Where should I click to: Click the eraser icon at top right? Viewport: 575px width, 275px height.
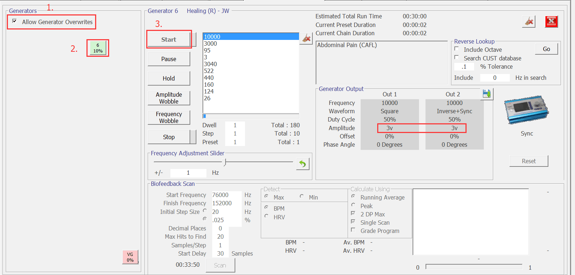coord(529,22)
